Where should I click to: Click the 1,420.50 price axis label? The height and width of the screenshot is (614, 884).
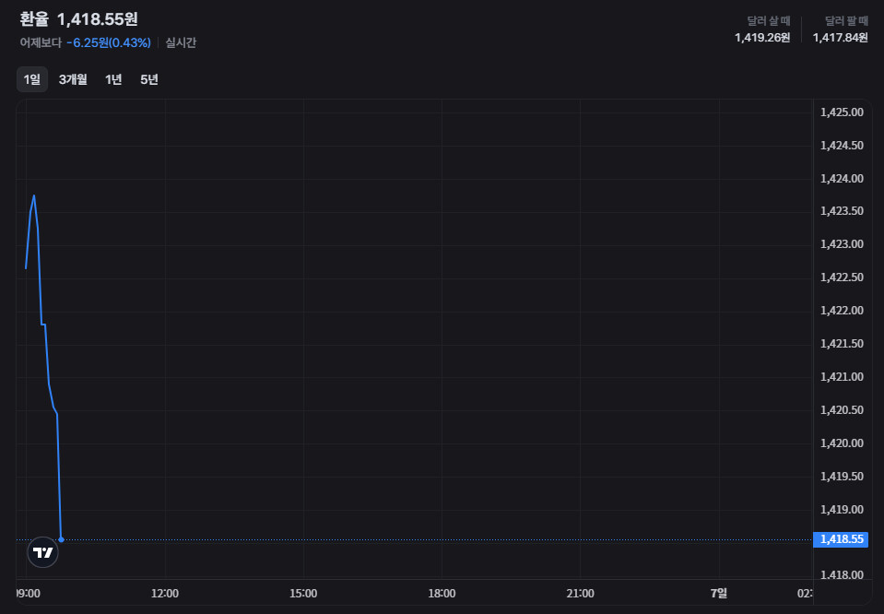pyautogui.click(x=842, y=410)
